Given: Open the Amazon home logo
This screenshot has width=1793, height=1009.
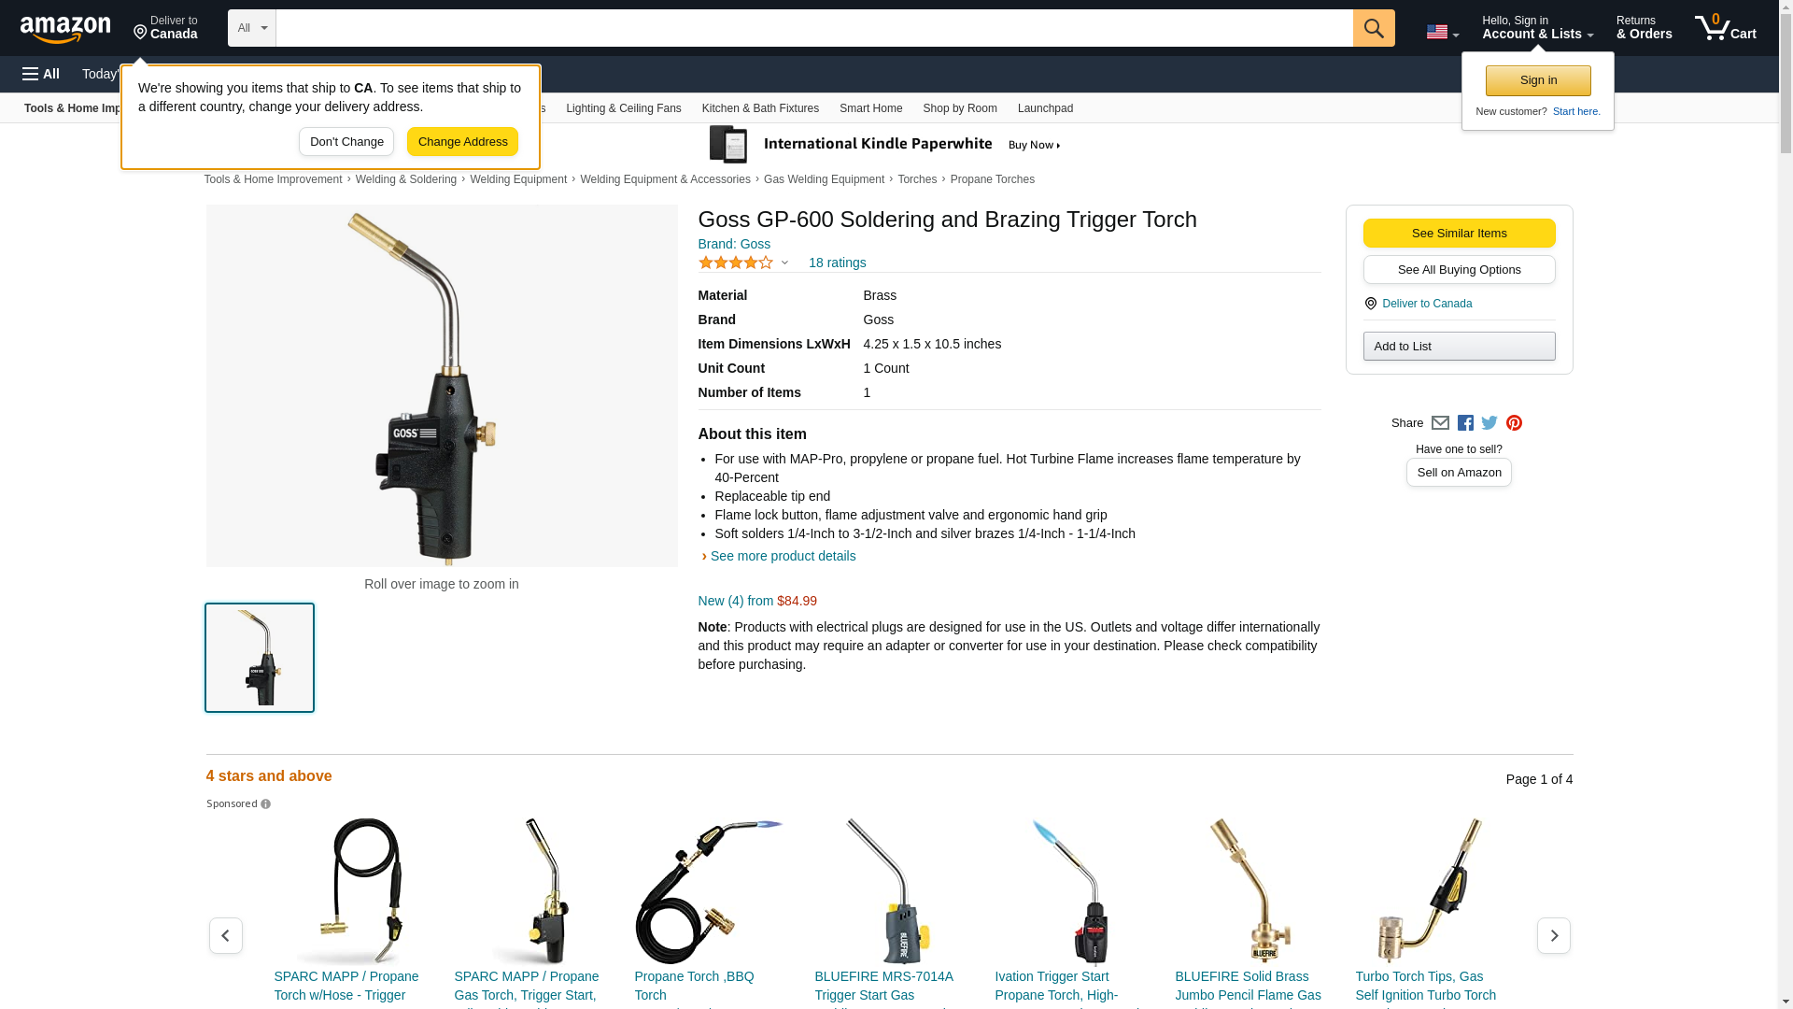Looking at the screenshot, I should [x=65, y=29].
